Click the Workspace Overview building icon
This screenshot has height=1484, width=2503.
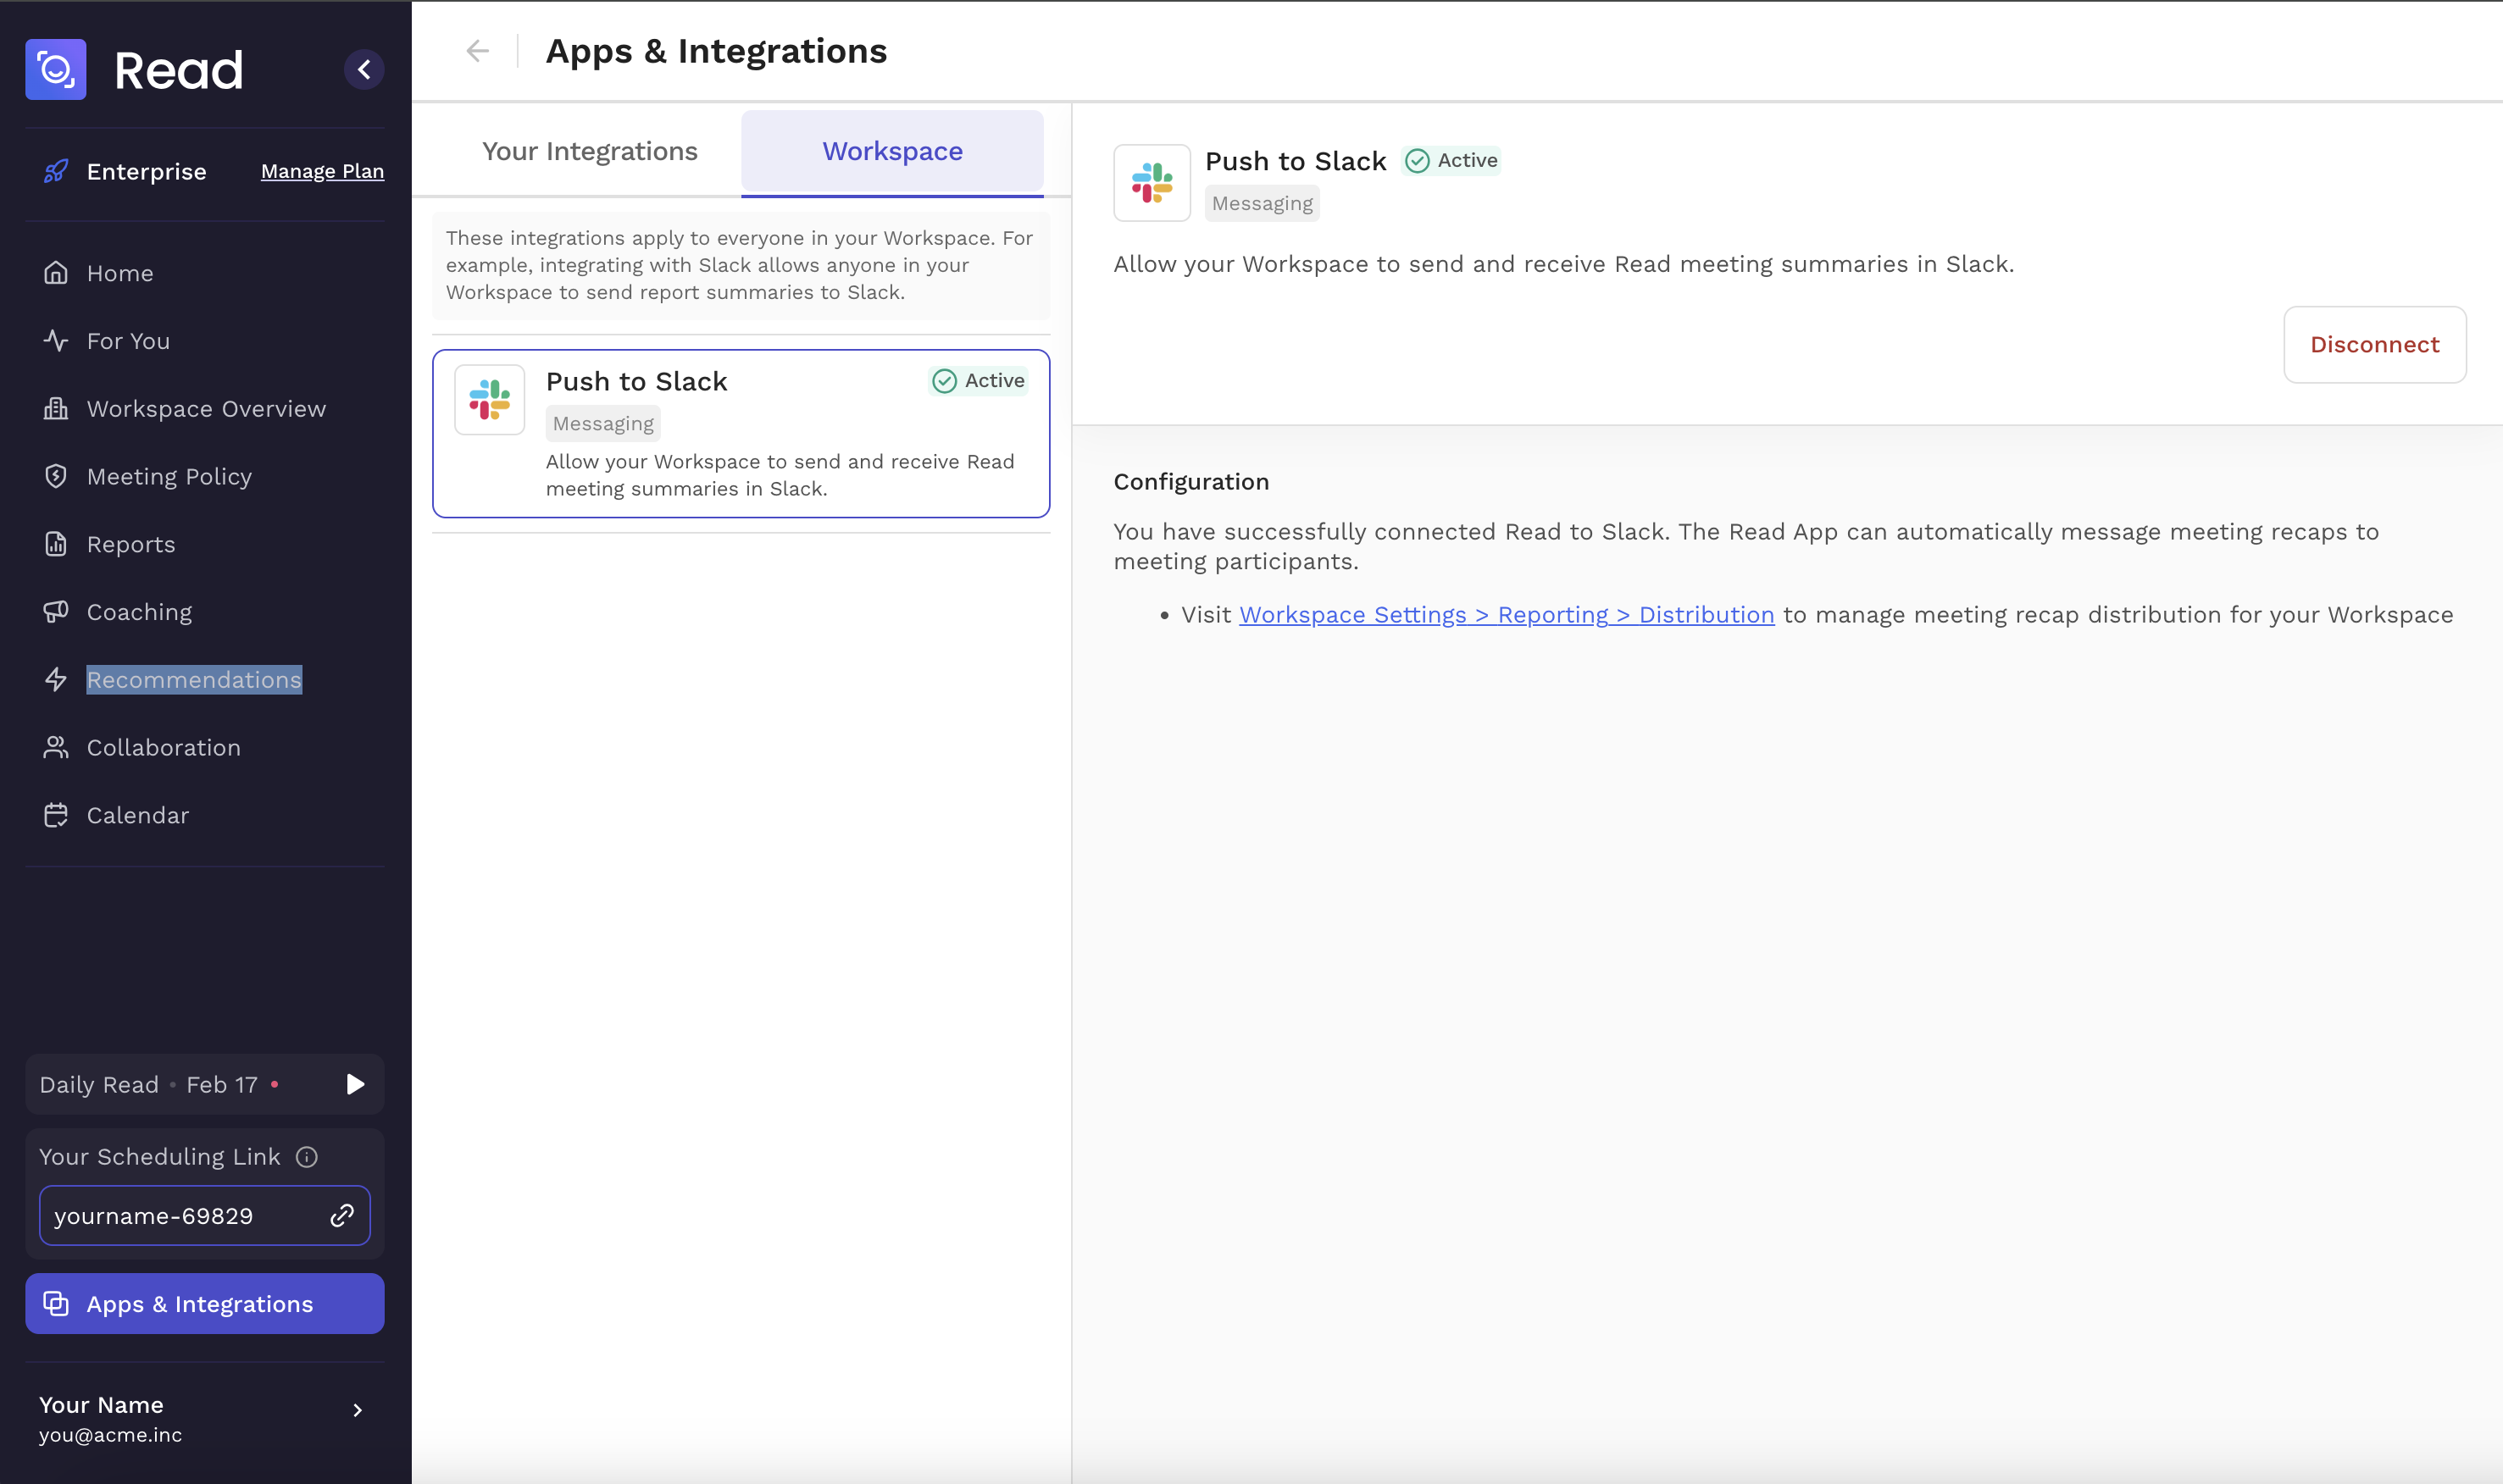coord(56,409)
